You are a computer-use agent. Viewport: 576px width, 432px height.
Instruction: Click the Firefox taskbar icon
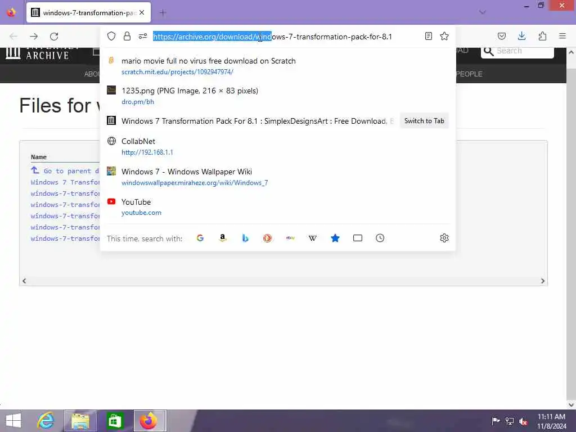click(x=148, y=421)
